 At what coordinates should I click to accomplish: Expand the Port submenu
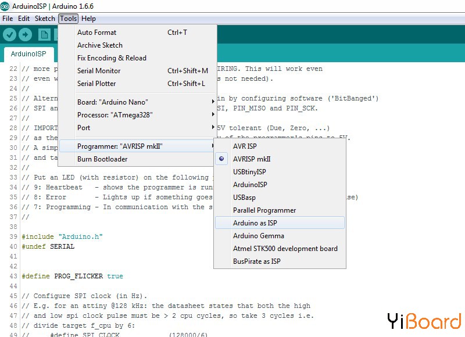coord(138,127)
